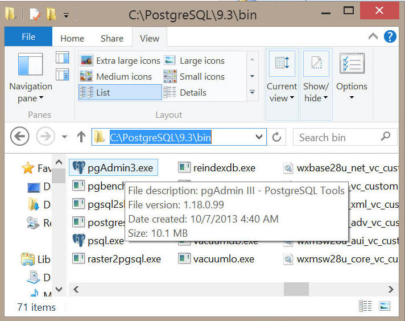This screenshot has width=405, height=321.
Task: Open the recent locations dropdown
Action: pos(65,137)
